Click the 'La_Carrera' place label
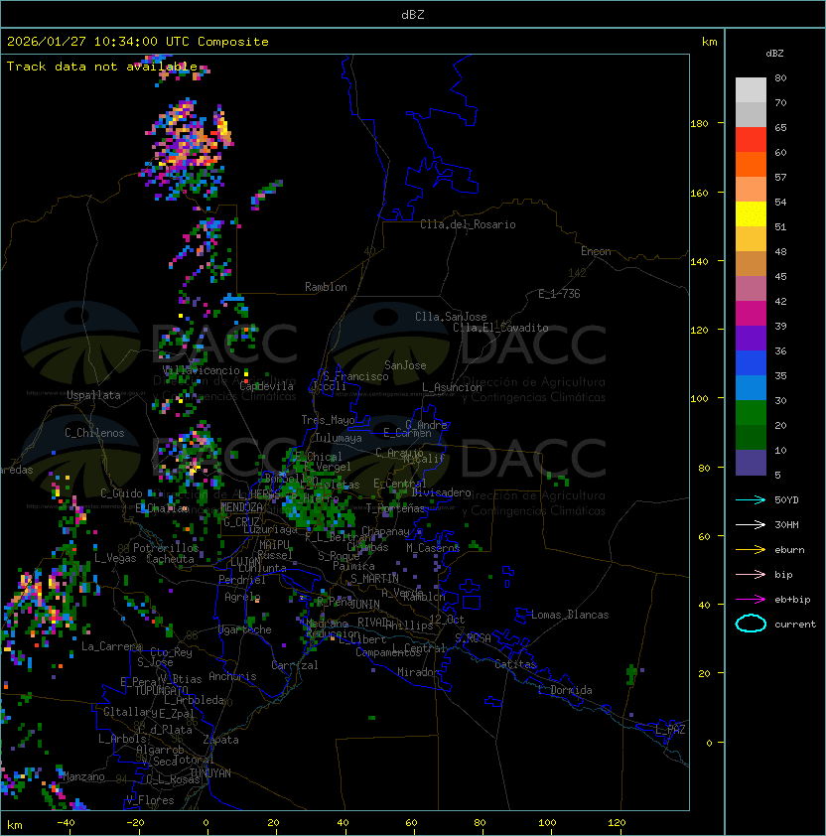826x836 pixels. pyautogui.click(x=111, y=646)
